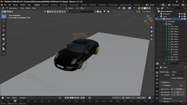Play animation in reverse
The height and width of the screenshot is (105, 187).
click(70, 98)
